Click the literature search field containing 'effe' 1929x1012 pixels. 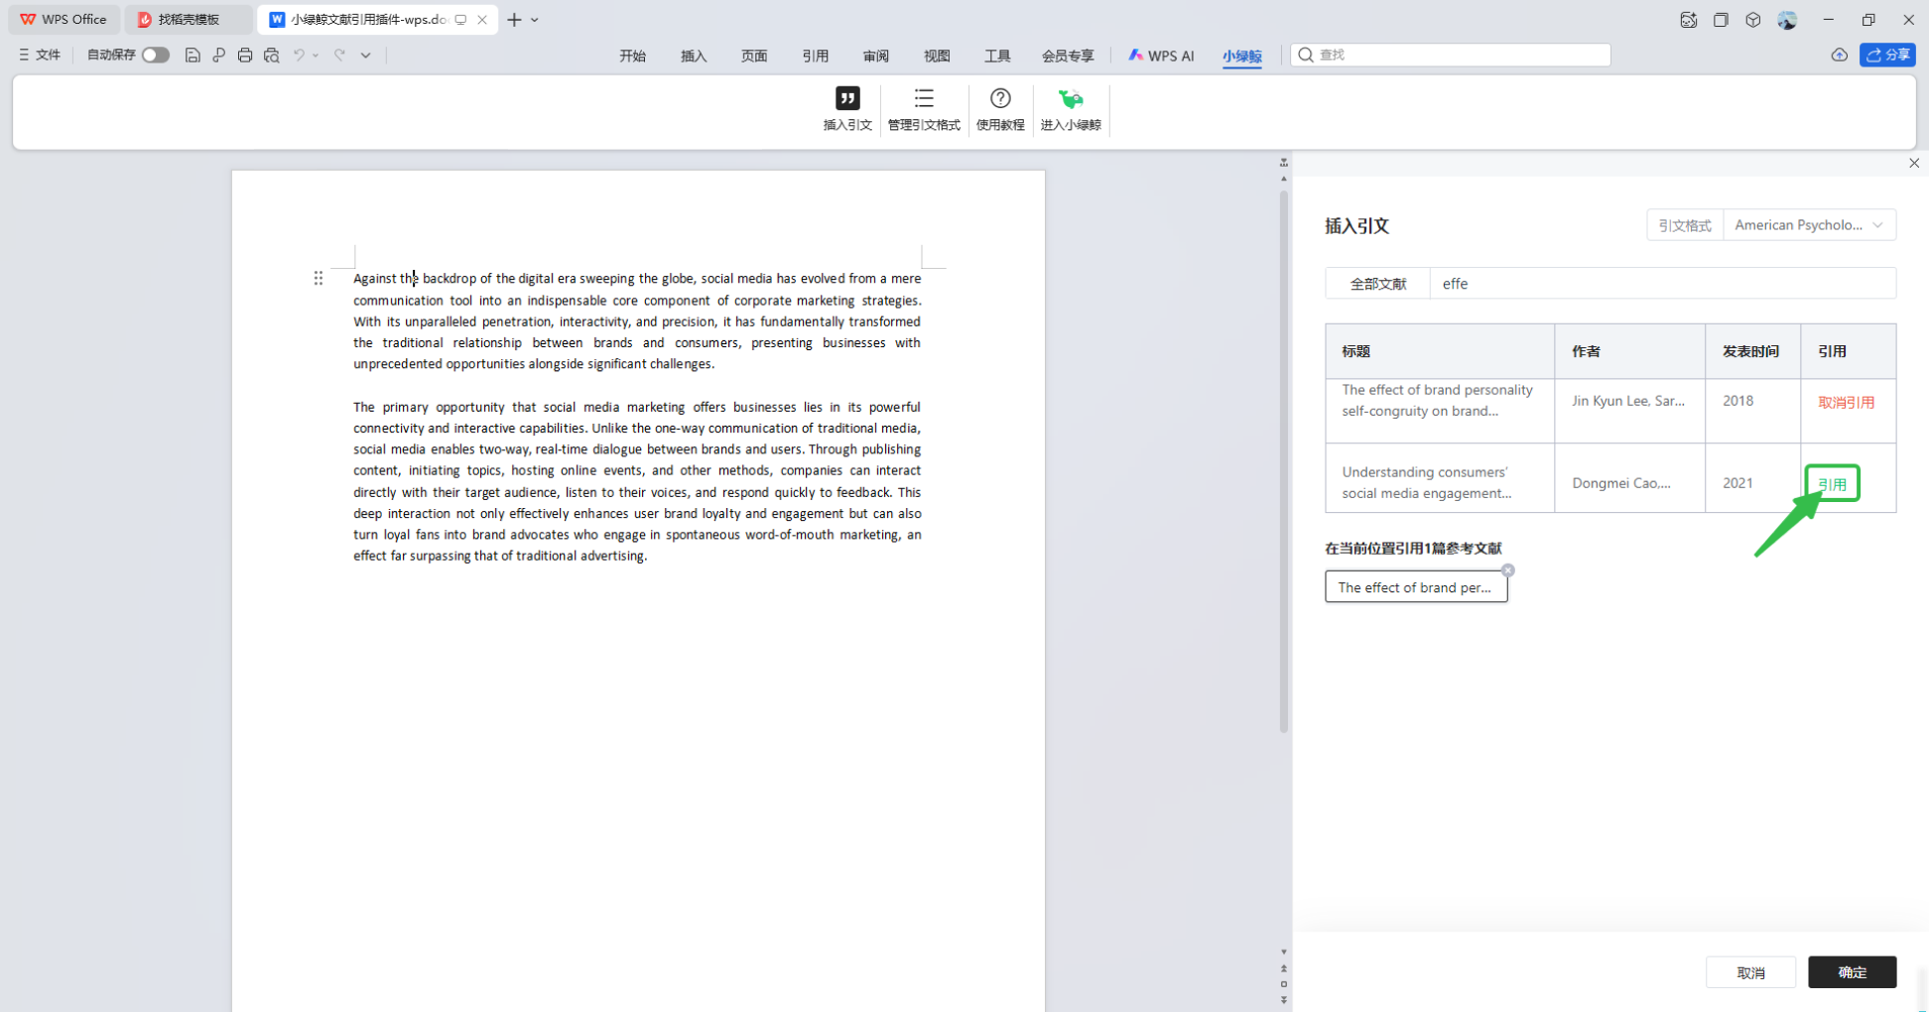pyautogui.click(x=1662, y=284)
